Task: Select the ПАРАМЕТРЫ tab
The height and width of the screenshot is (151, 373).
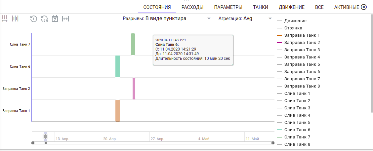Action: [x=228, y=7]
